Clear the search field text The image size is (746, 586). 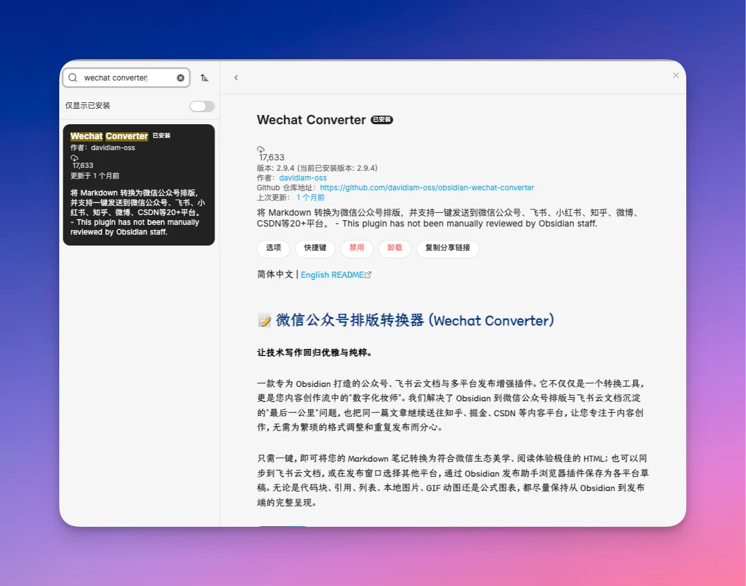point(181,78)
